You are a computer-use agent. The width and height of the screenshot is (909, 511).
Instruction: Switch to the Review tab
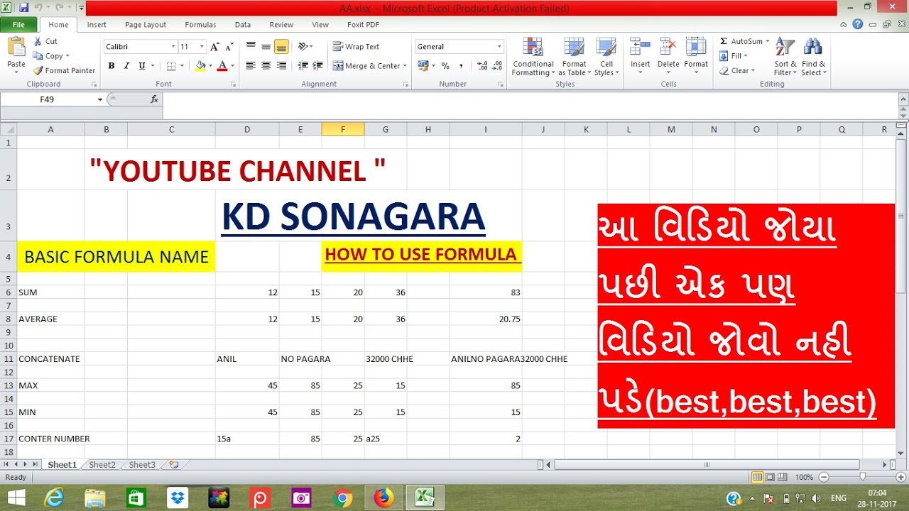coord(281,25)
